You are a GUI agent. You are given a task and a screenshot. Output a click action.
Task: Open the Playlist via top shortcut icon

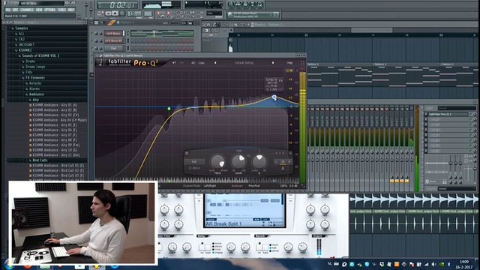[231, 4]
